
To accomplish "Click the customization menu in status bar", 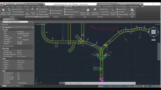I will pos(159,86).
